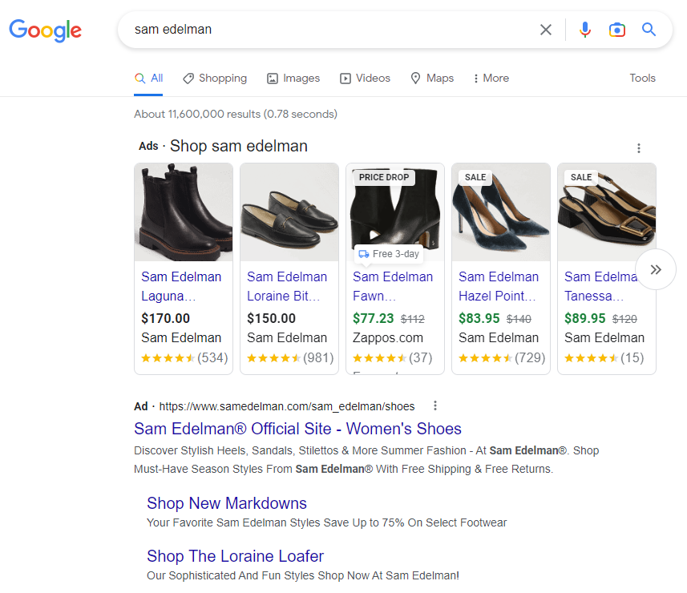Open Loraine Bit loafer product image

tap(289, 212)
